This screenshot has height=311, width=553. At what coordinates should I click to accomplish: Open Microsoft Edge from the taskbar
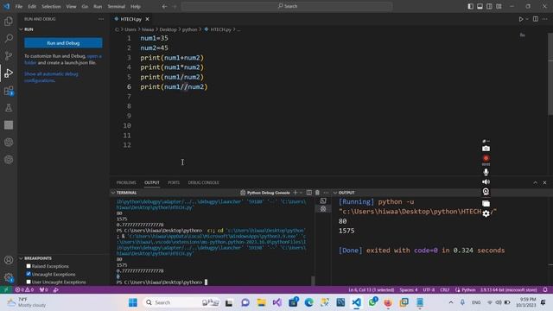pos(309,302)
